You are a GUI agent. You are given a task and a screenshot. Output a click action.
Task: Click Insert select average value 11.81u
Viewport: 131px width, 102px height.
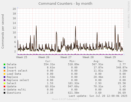[98, 71]
